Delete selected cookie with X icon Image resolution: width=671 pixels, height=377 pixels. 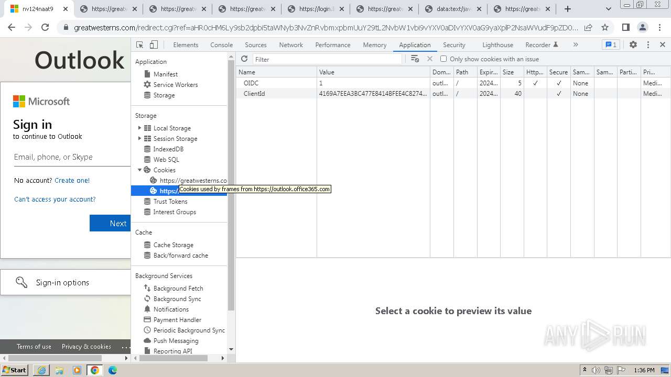430,59
